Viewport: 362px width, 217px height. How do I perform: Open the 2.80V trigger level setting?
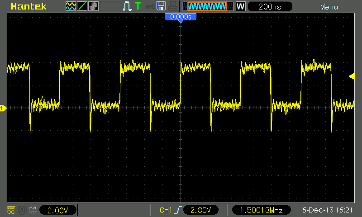[x=200, y=210]
